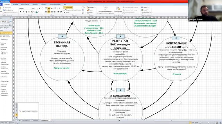Toggle bullet list formatting
222x124 pixels.
(55, 8)
